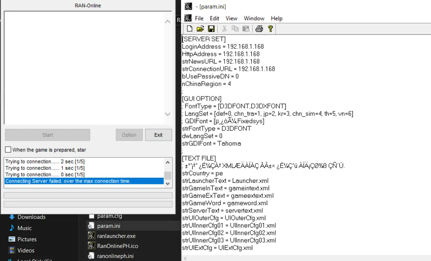Click the editor title bar application icon
Viewport: 431px width, 261px height.
(188, 6)
